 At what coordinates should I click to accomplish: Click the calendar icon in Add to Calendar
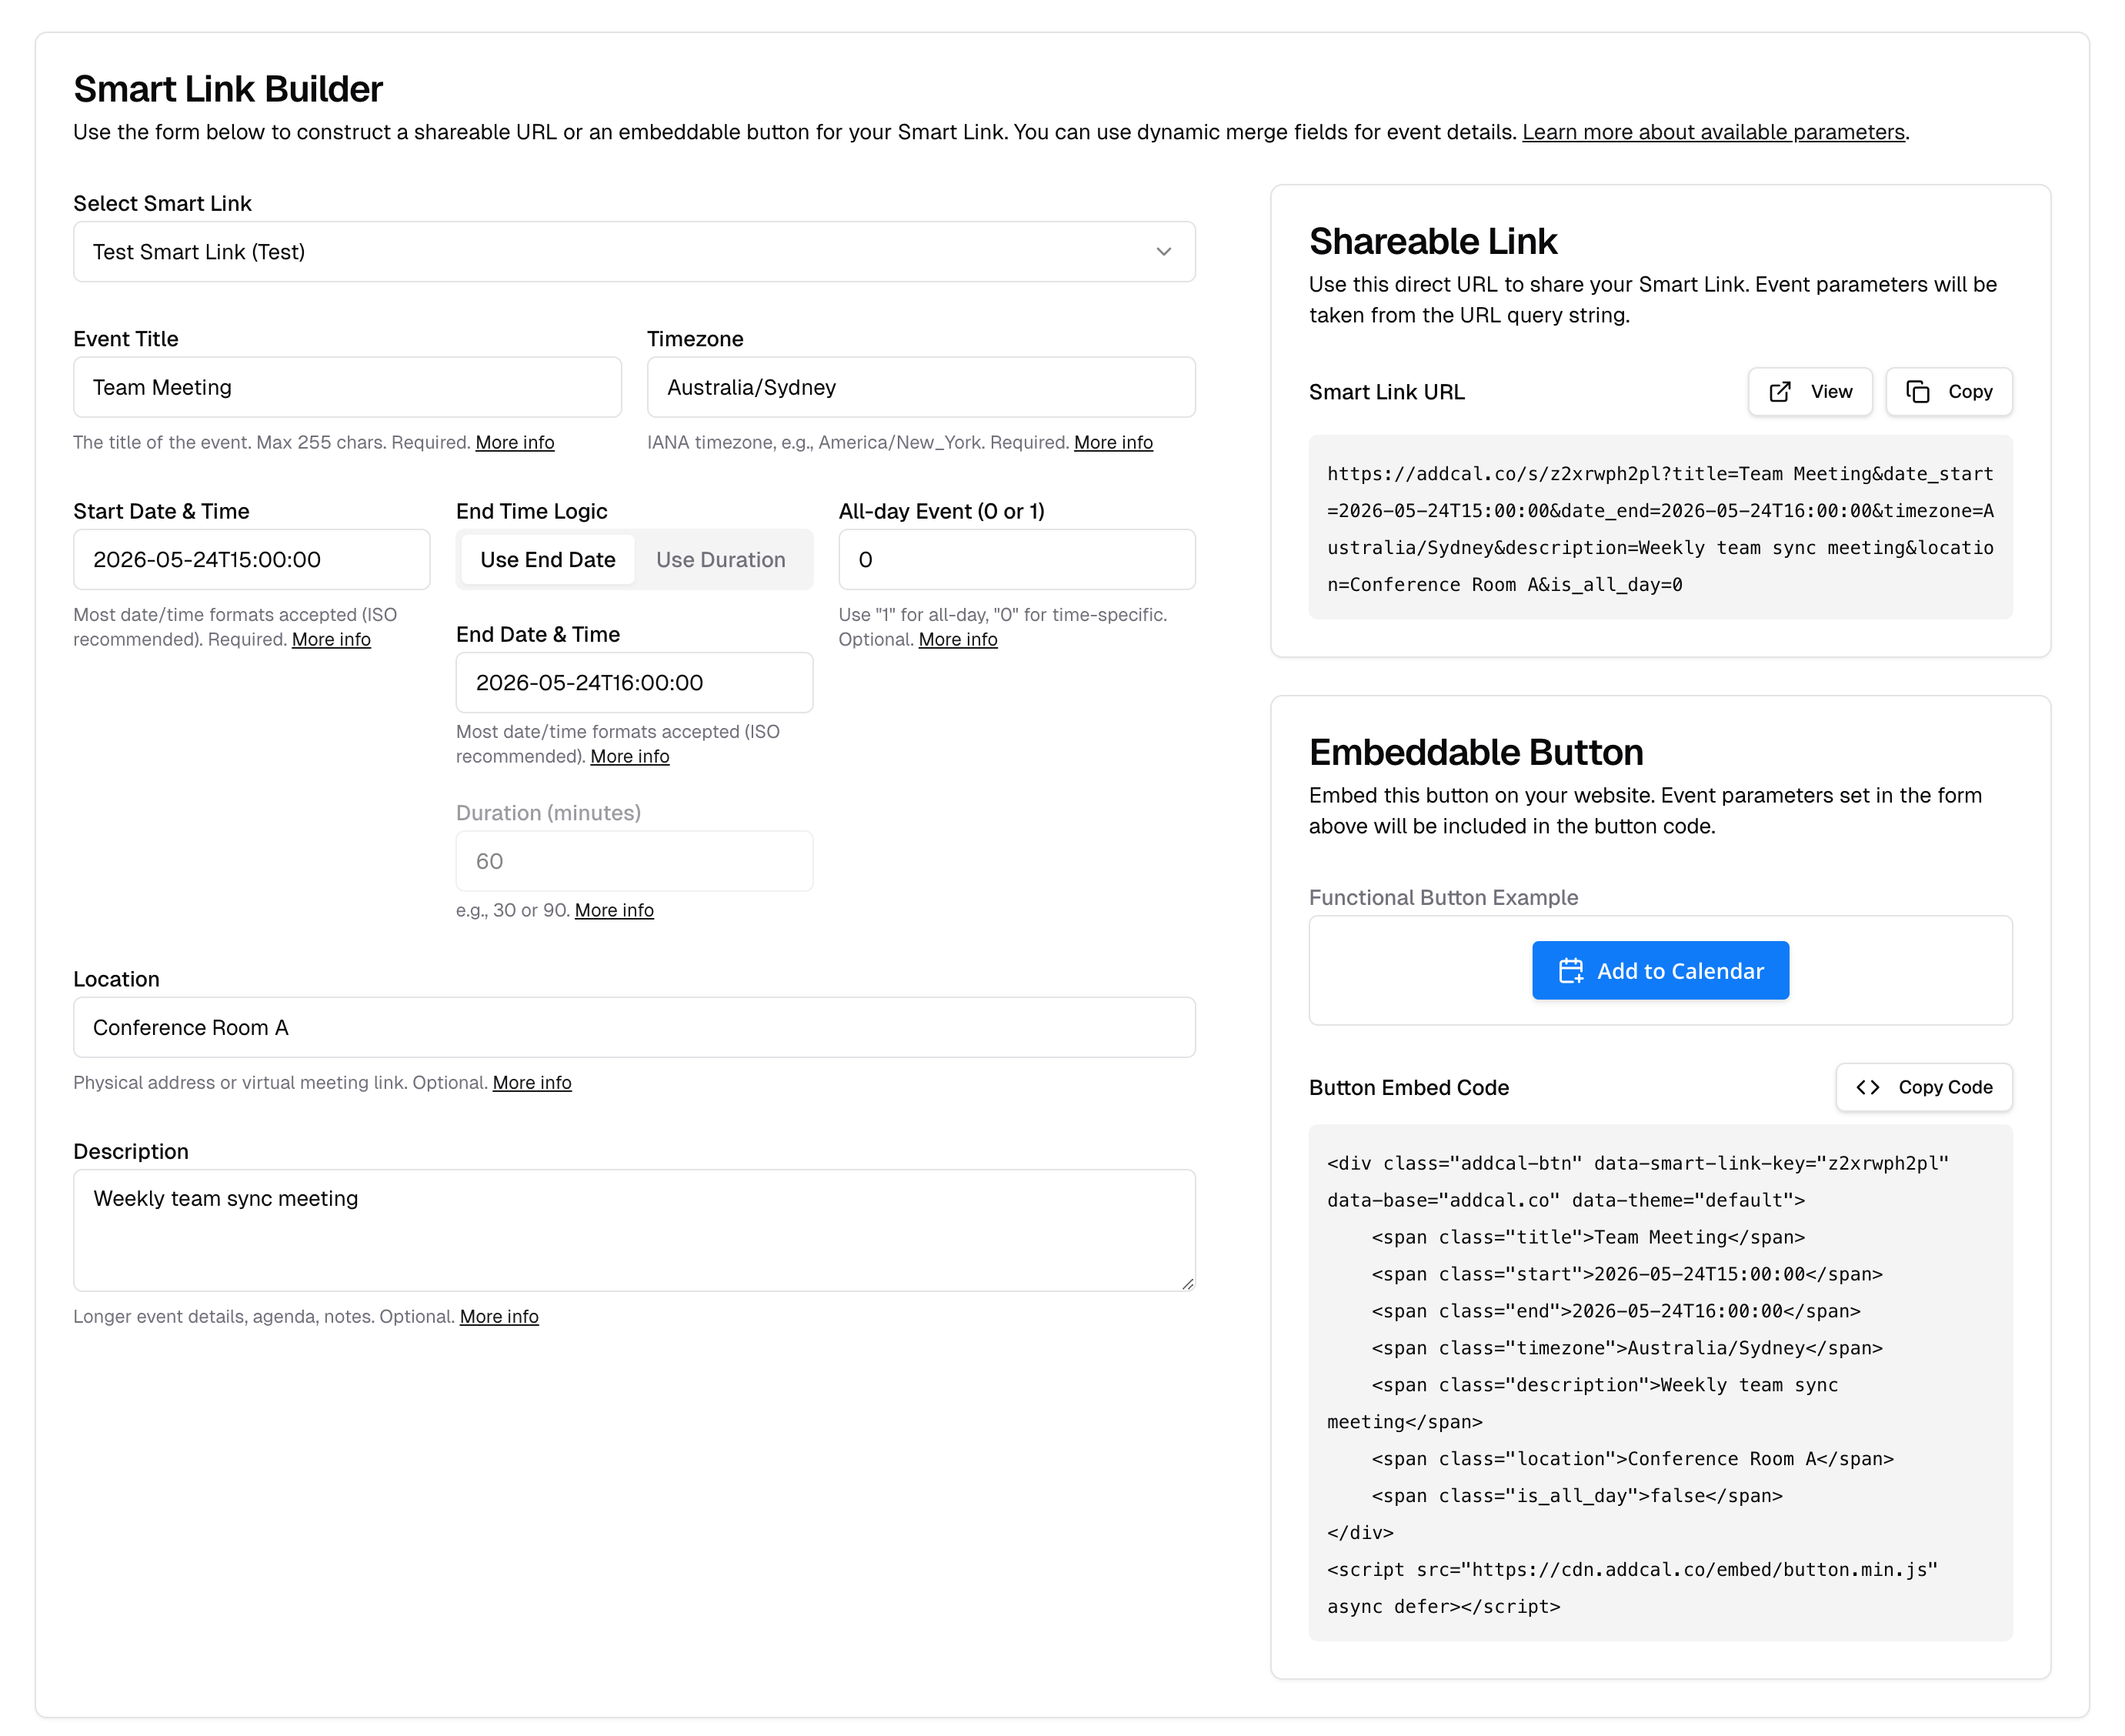pos(1570,971)
